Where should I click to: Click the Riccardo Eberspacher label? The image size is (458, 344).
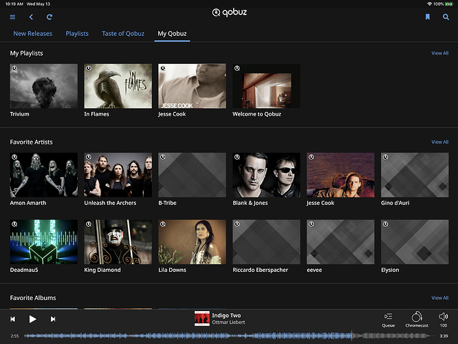tap(260, 270)
